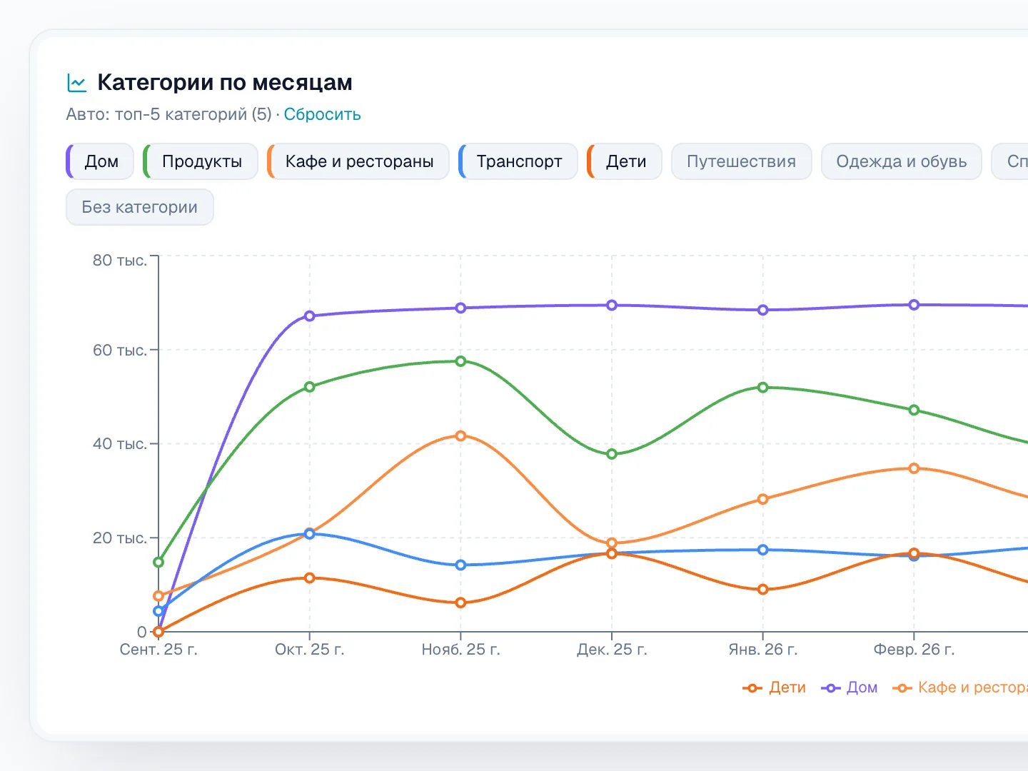Toggle the Продукты category chip
The image size is (1028, 771).
click(x=201, y=161)
